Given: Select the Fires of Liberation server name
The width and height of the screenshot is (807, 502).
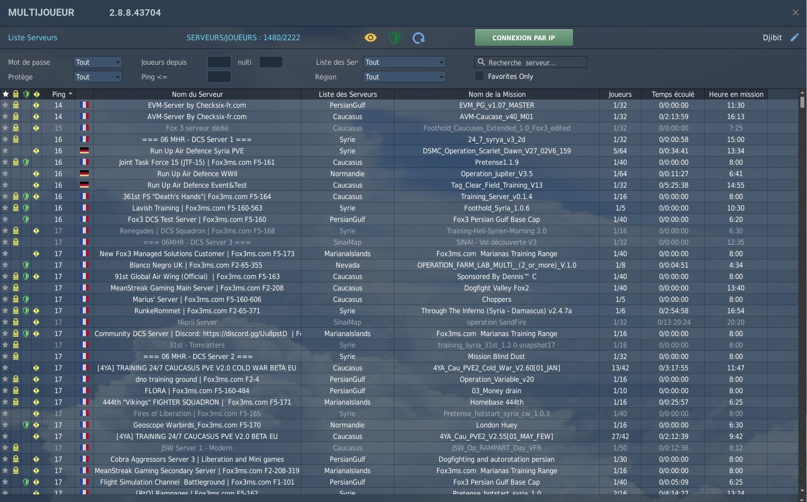Looking at the screenshot, I should [197, 413].
